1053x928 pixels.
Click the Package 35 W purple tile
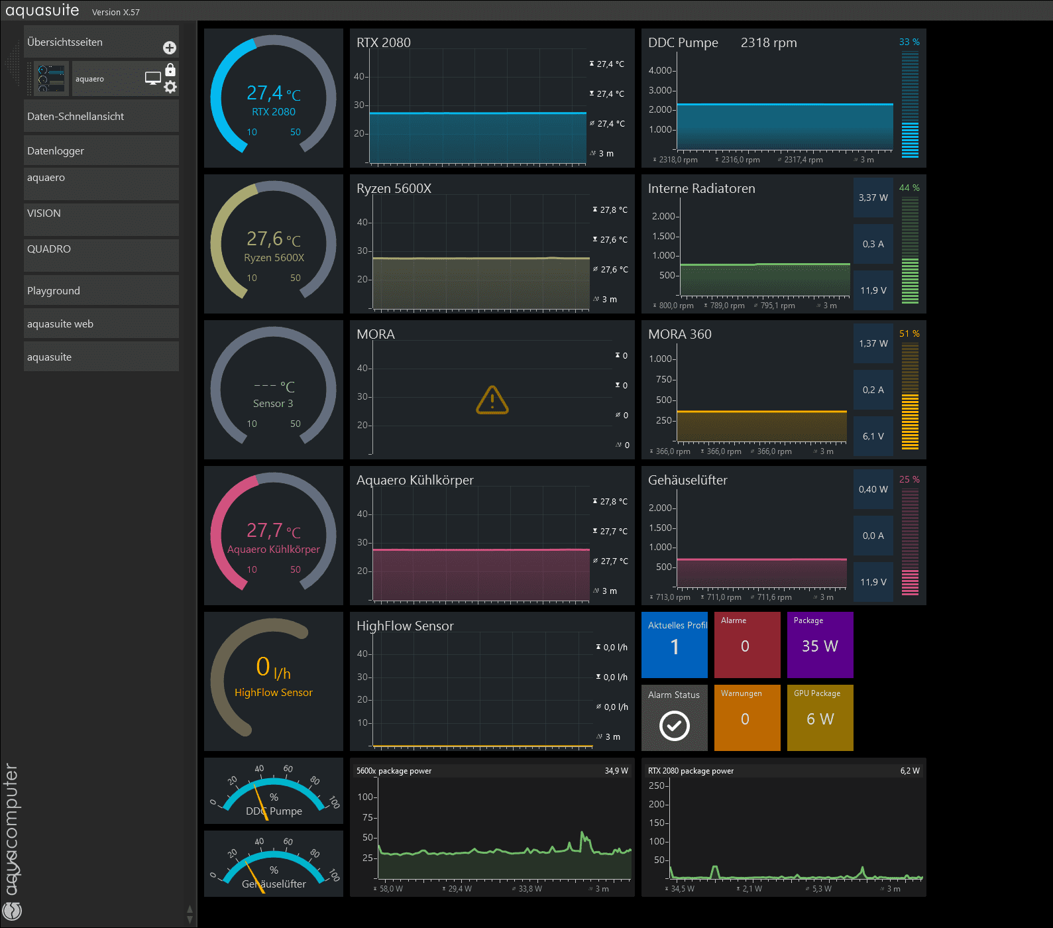(x=820, y=645)
